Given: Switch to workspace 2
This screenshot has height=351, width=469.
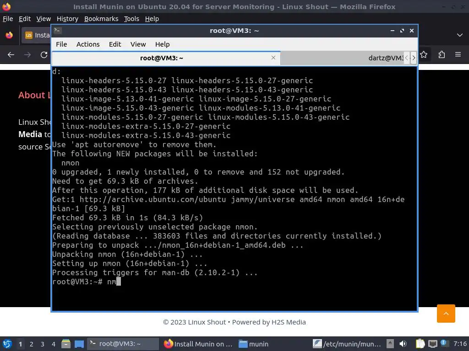Looking at the screenshot, I should click(x=32, y=344).
